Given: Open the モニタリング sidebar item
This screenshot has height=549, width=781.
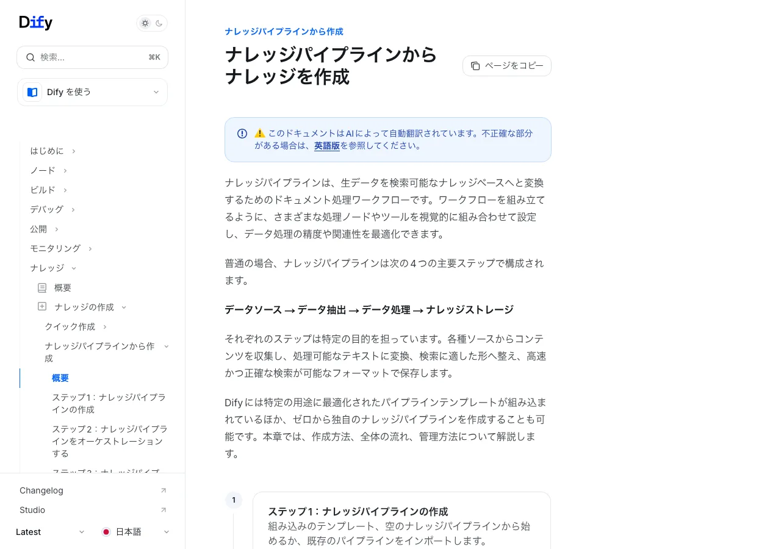Looking at the screenshot, I should click(56, 248).
